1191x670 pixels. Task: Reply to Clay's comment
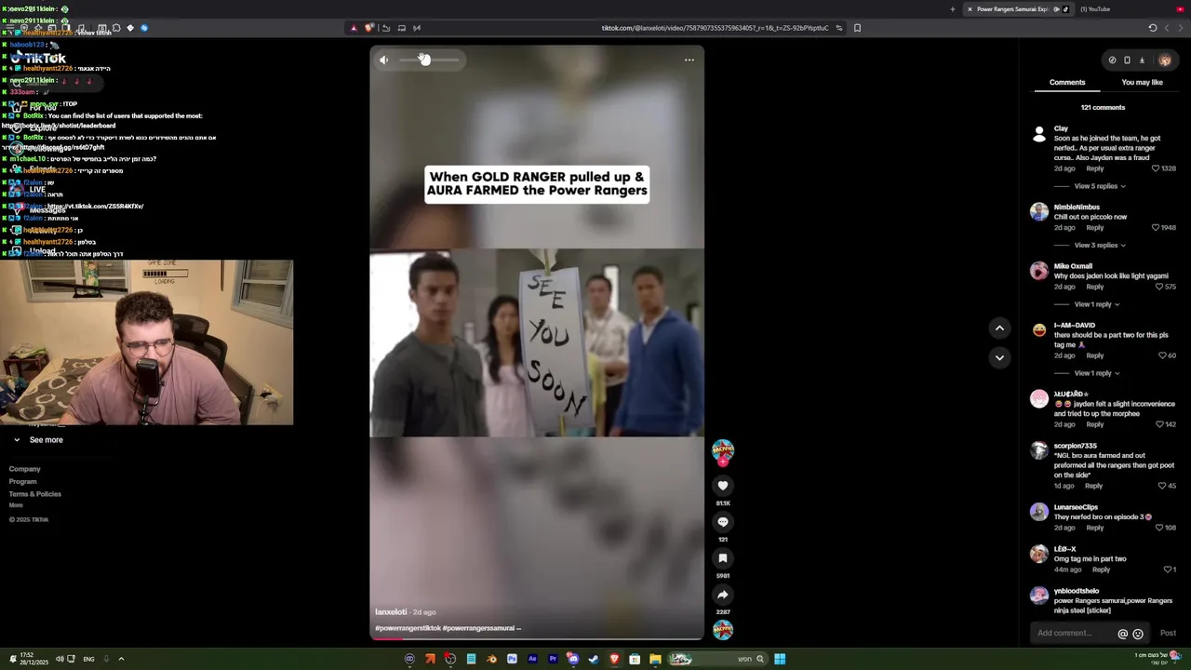point(1095,168)
